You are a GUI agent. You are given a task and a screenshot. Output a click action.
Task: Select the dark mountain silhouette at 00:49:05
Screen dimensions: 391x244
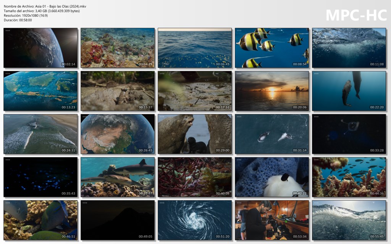point(118,220)
